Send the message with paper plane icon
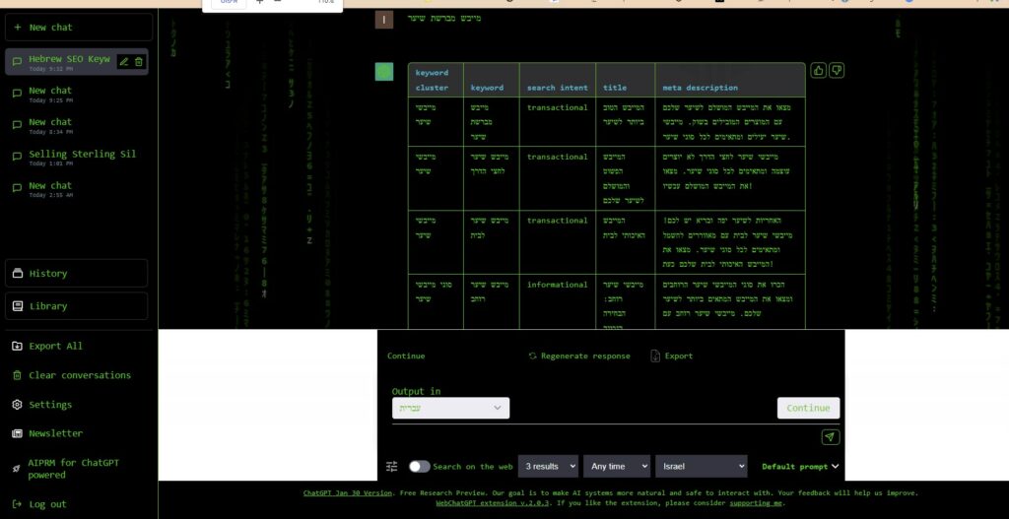Viewport: 1009px width, 519px height. 830,437
